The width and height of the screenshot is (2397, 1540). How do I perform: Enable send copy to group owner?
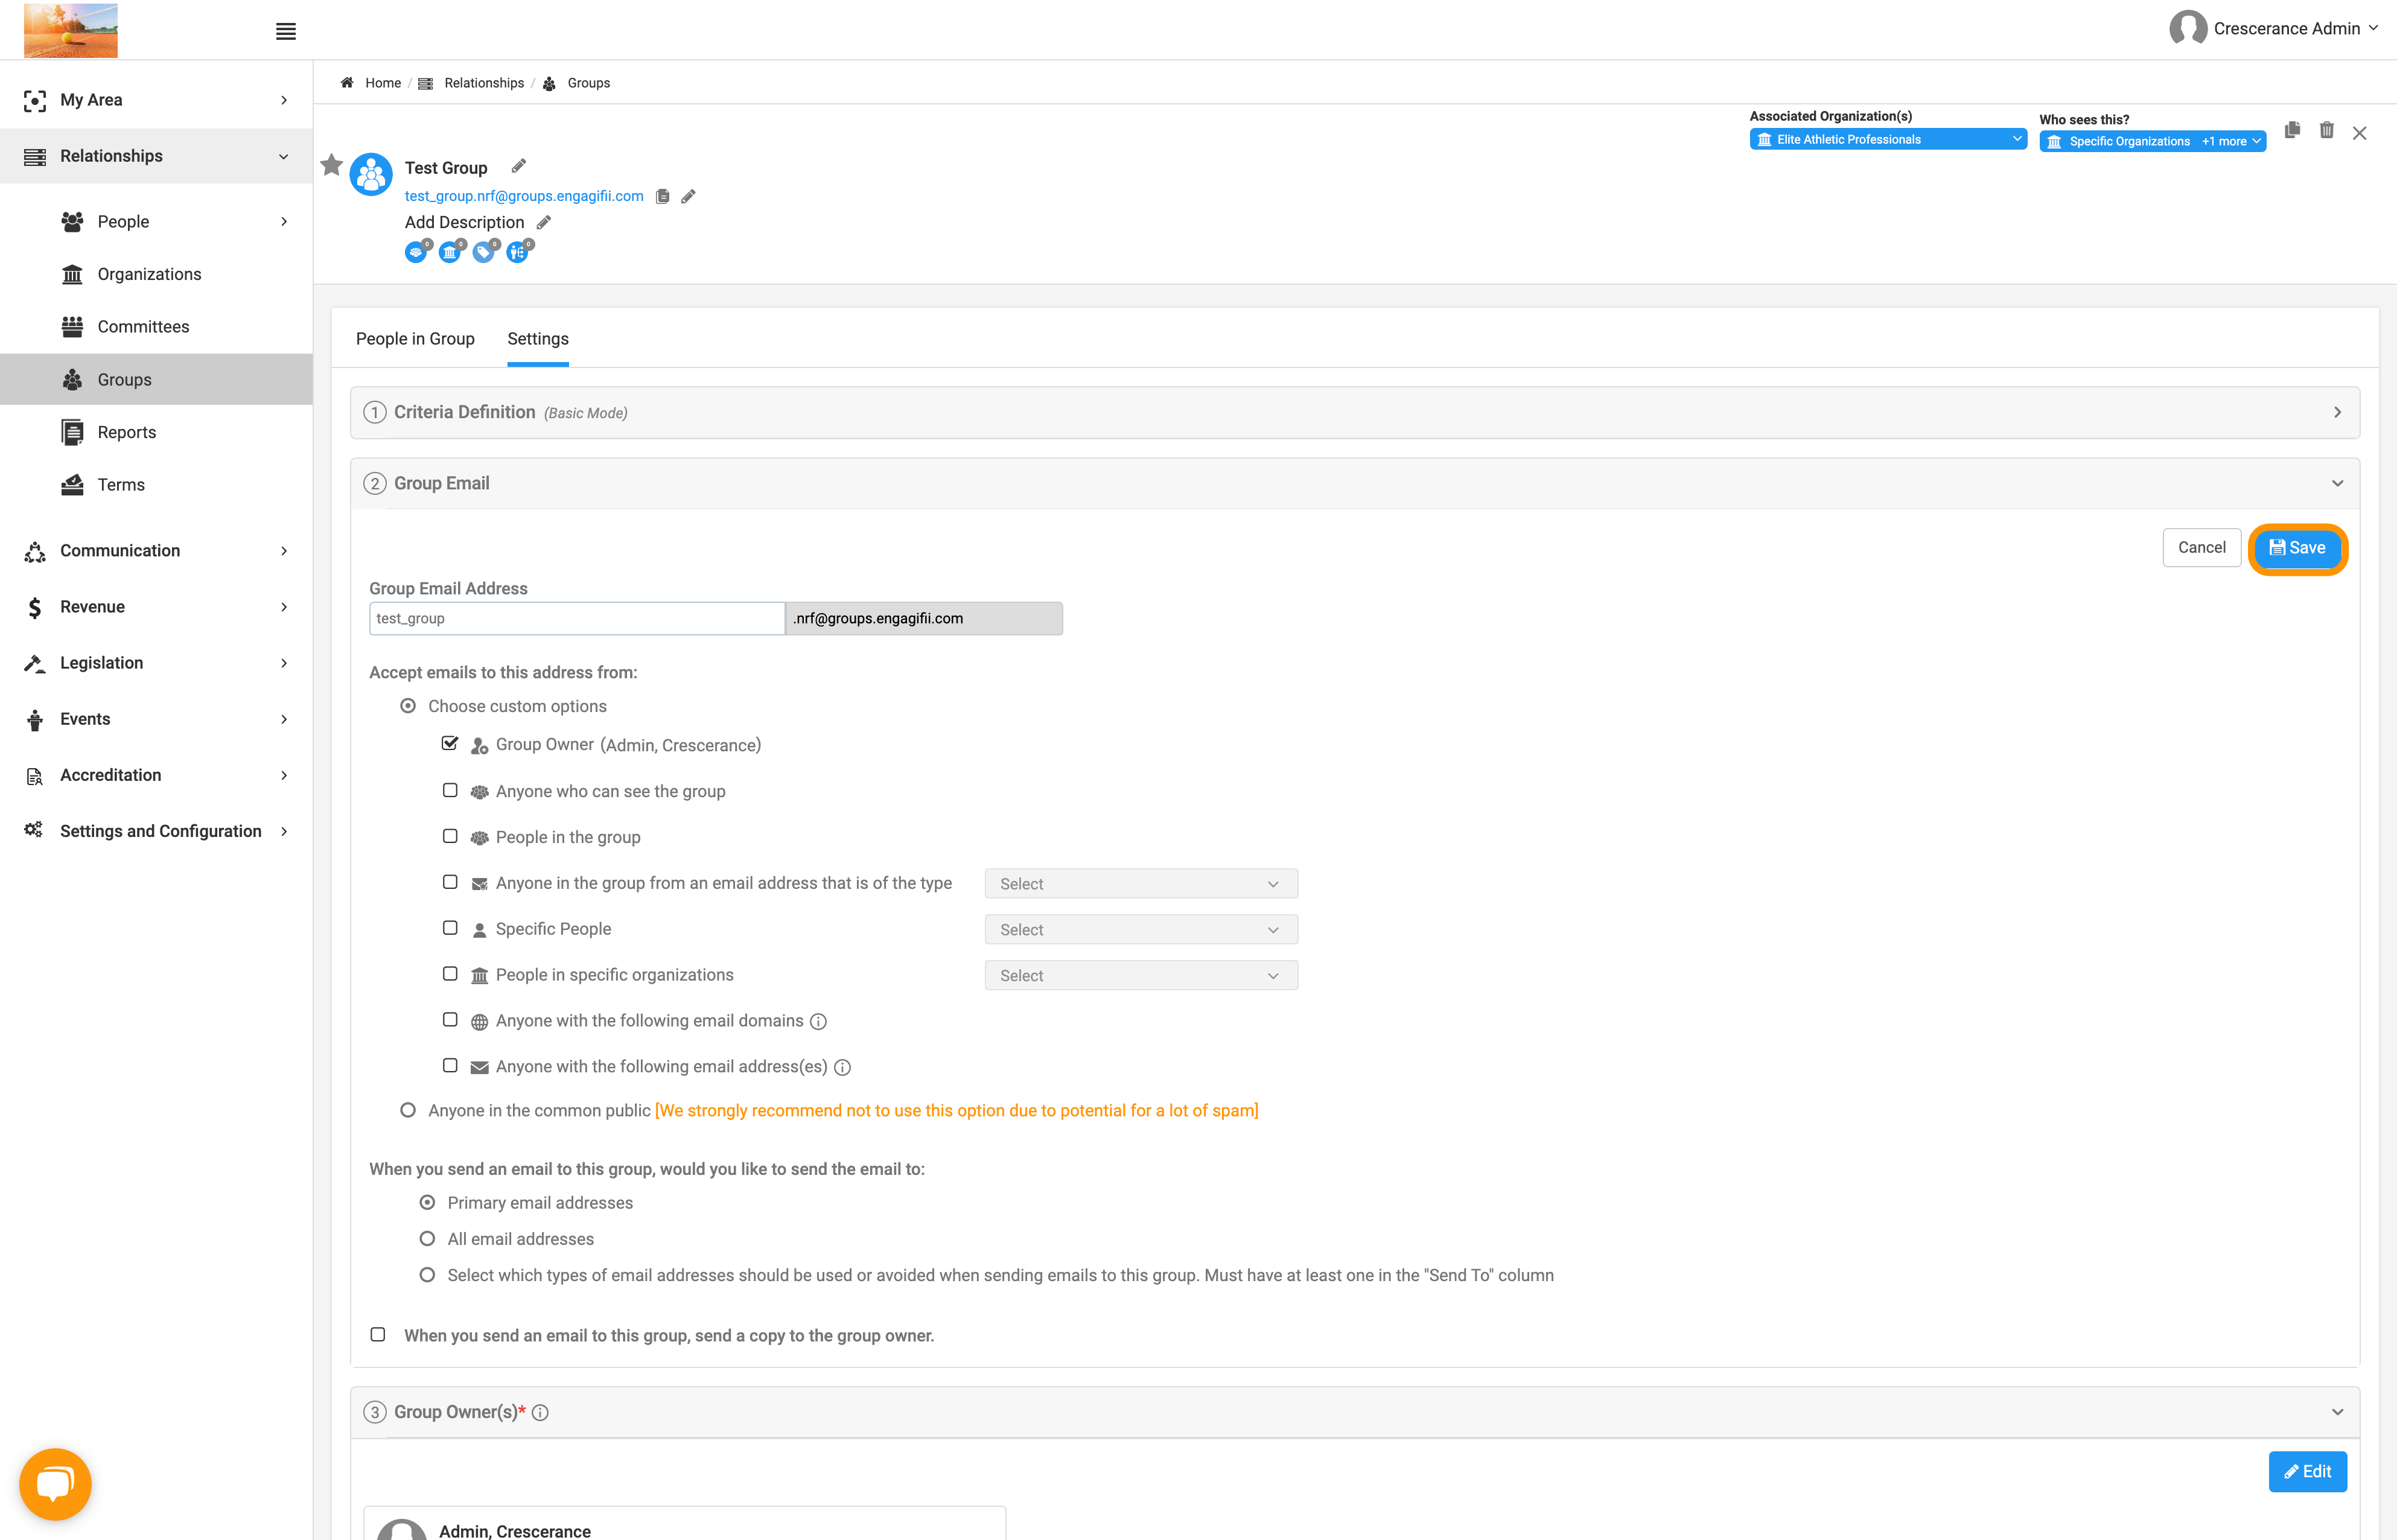pos(378,1334)
